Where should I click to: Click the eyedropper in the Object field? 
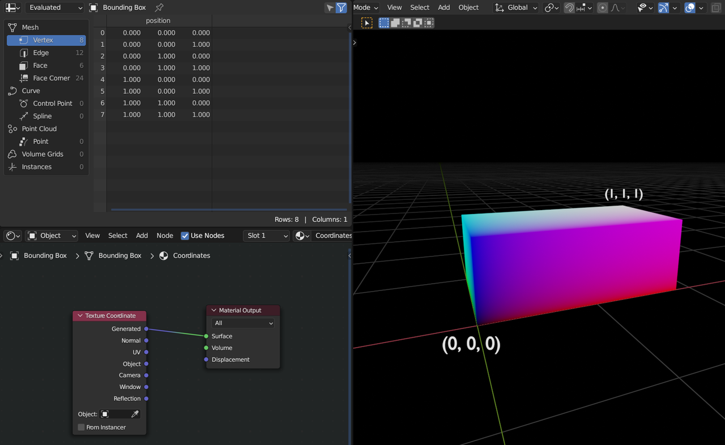click(135, 414)
